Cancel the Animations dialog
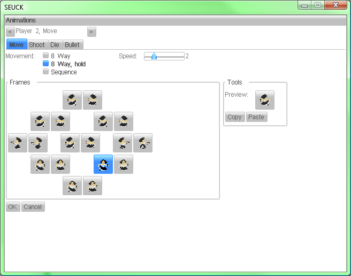 point(33,207)
